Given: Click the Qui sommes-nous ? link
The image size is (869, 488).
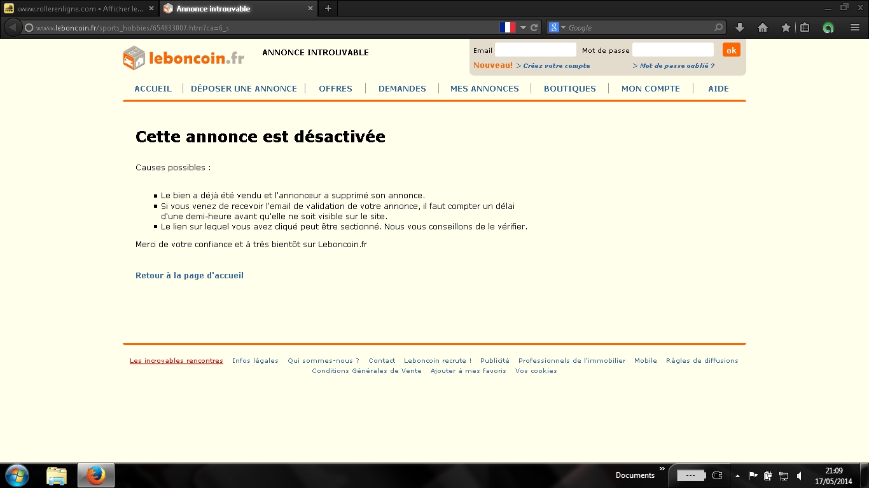Looking at the screenshot, I should click(323, 361).
